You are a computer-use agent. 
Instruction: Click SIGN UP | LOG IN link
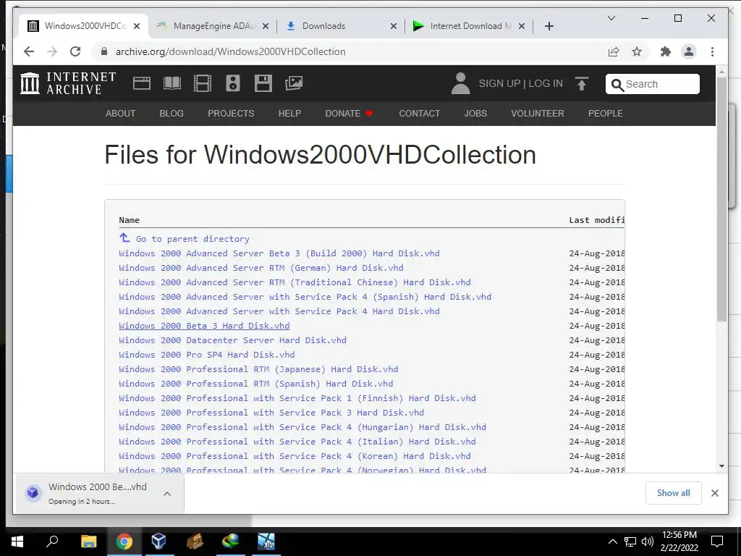tap(521, 84)
